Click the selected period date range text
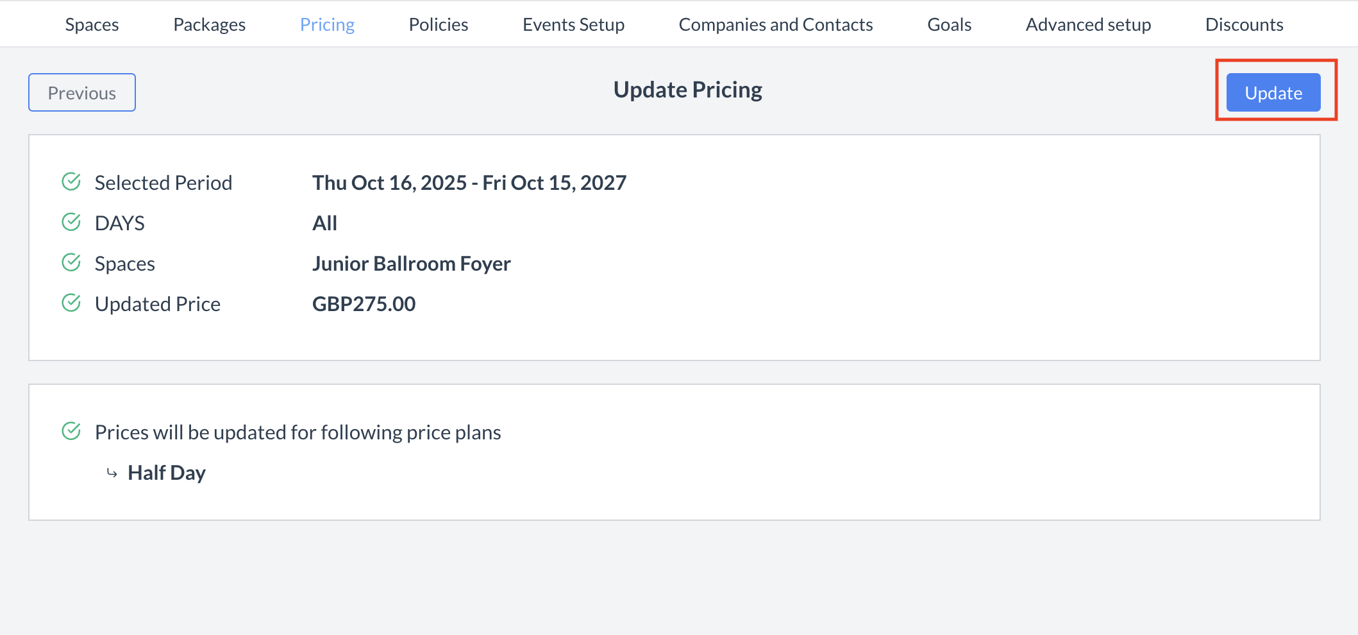 (x=469, y=182)
